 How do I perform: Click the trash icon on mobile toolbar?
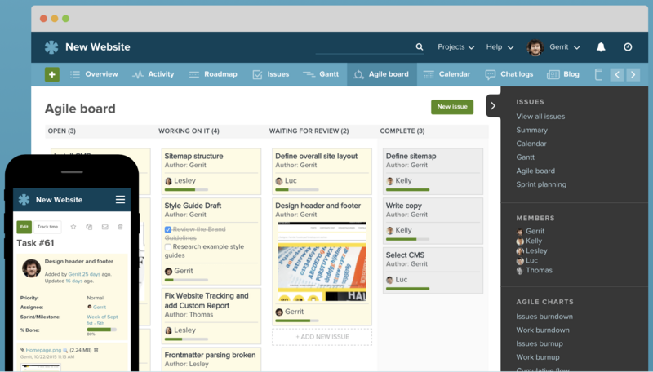click(120, 227)
